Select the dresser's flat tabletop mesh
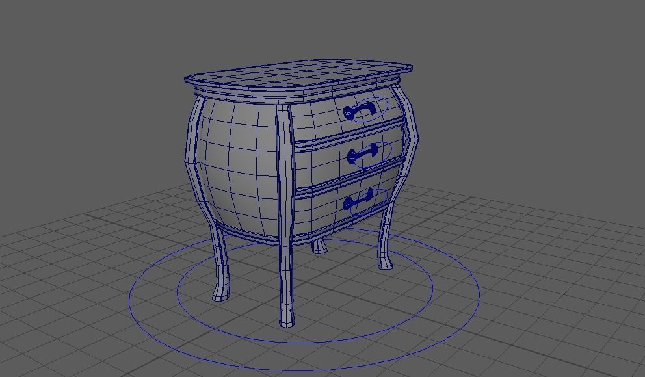This screenshot has height=377, width=645. pyautogui.click(x=298, y=74)
